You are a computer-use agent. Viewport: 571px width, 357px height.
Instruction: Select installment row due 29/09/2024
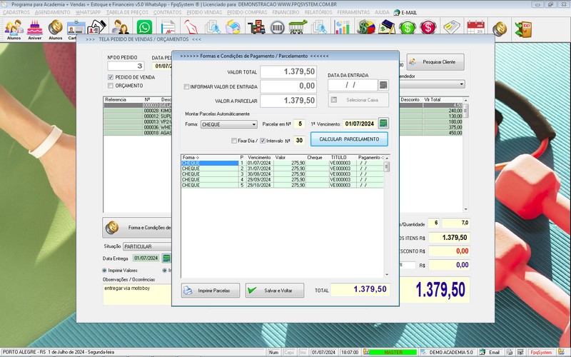tap(282, 180)
